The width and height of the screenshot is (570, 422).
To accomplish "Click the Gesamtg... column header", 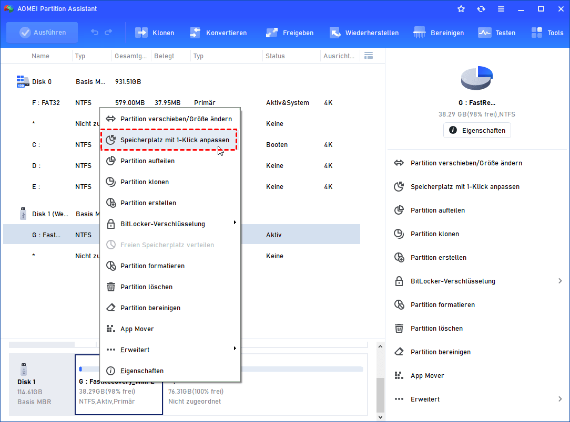I will pyautogui.click(x=130, y=56).
